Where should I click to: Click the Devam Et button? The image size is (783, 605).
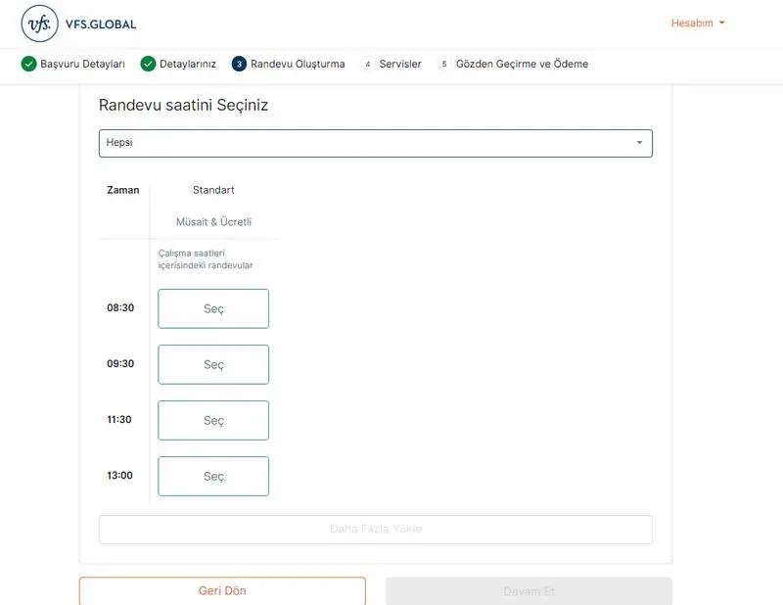529,591
